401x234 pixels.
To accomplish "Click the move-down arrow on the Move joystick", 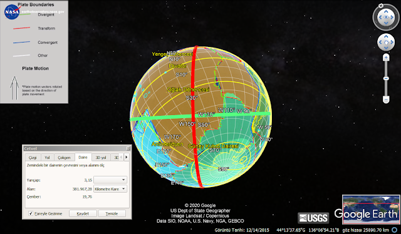I will pos(386,48).
